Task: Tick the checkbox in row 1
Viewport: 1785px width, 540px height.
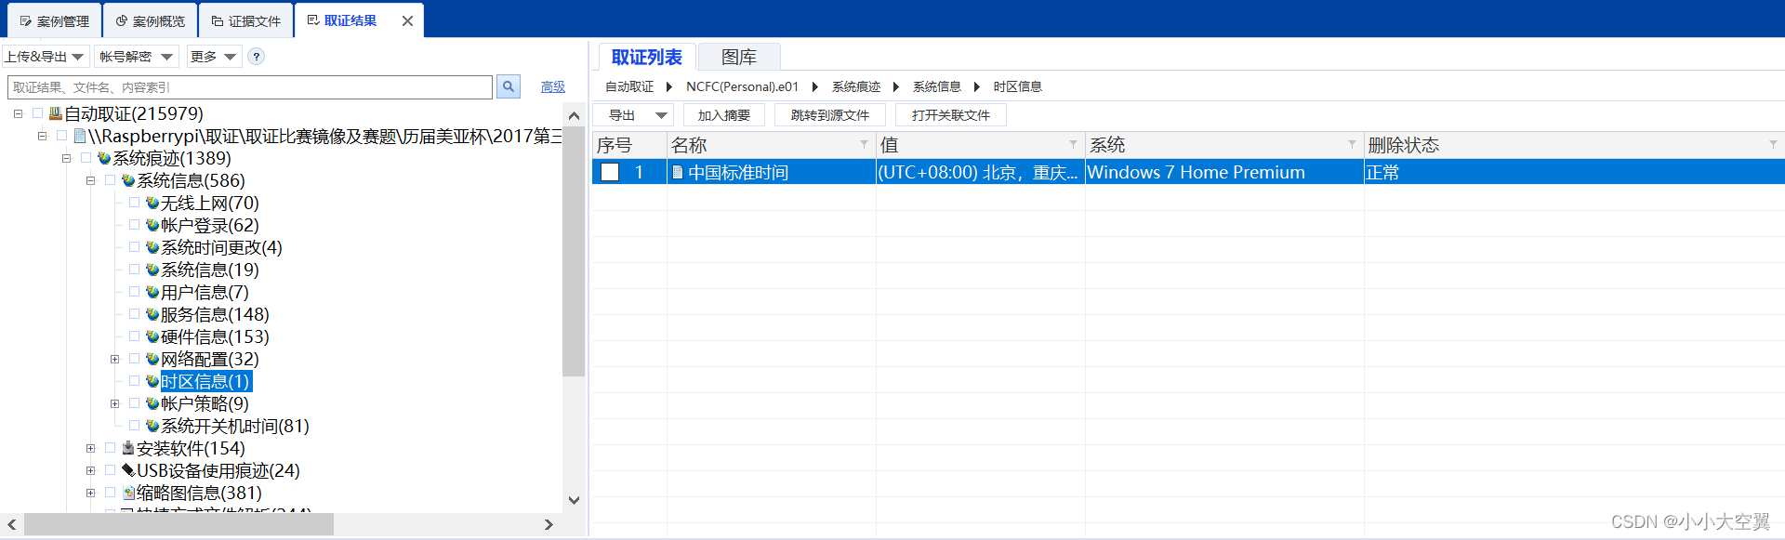Action: tap(610, 172)
